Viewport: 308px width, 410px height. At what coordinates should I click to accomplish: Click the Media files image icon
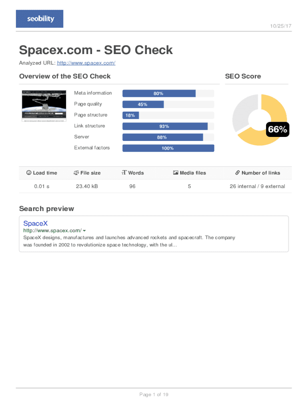[176, 173]
